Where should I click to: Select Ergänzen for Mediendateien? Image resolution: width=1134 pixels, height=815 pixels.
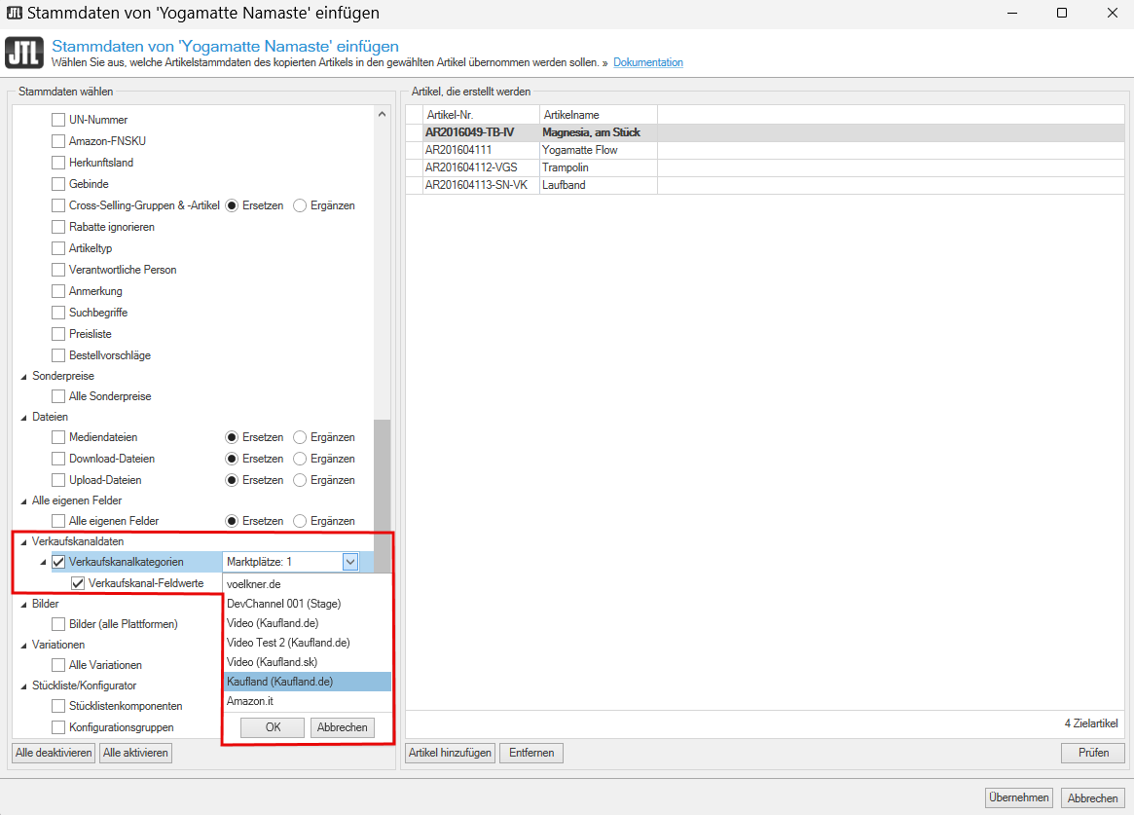tap(300, 437)
